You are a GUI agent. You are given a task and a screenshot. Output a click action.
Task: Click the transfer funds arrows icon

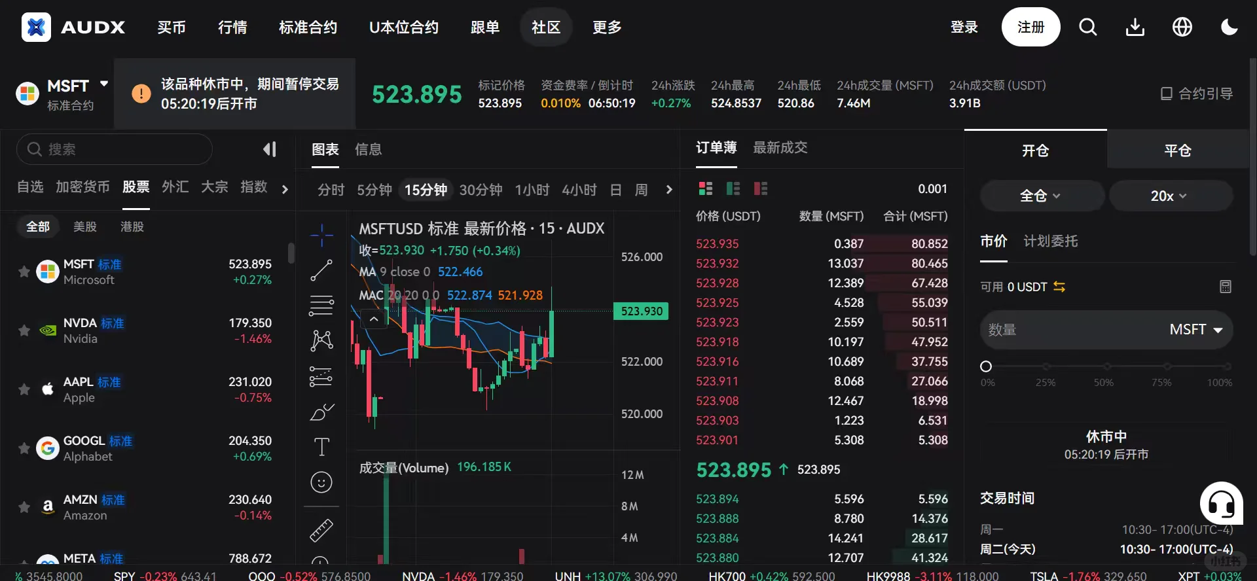pos(1059,287)
